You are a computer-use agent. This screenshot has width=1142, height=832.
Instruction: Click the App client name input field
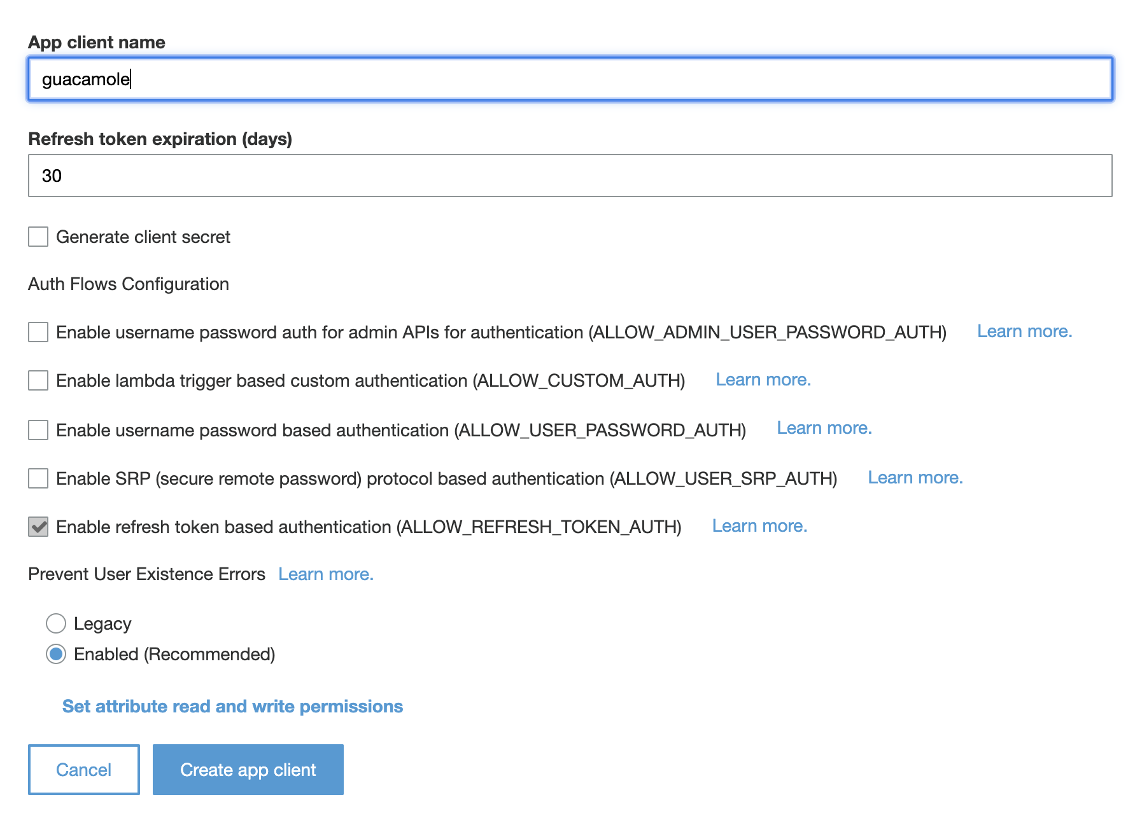tap(570, 79)
